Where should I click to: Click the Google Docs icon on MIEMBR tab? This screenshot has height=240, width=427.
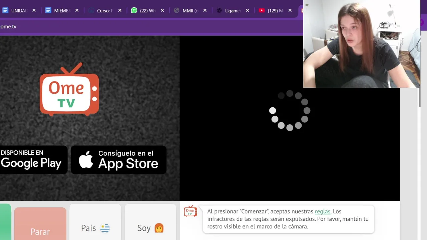[48, 10]
